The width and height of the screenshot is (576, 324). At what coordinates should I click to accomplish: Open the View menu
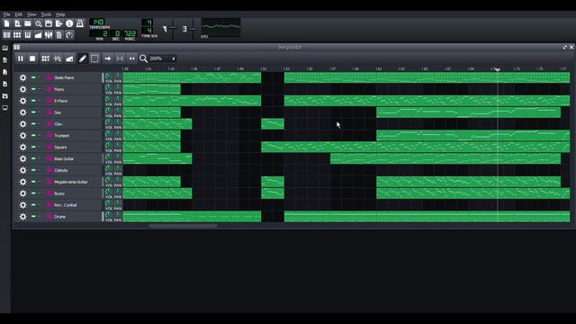(31, 14)
